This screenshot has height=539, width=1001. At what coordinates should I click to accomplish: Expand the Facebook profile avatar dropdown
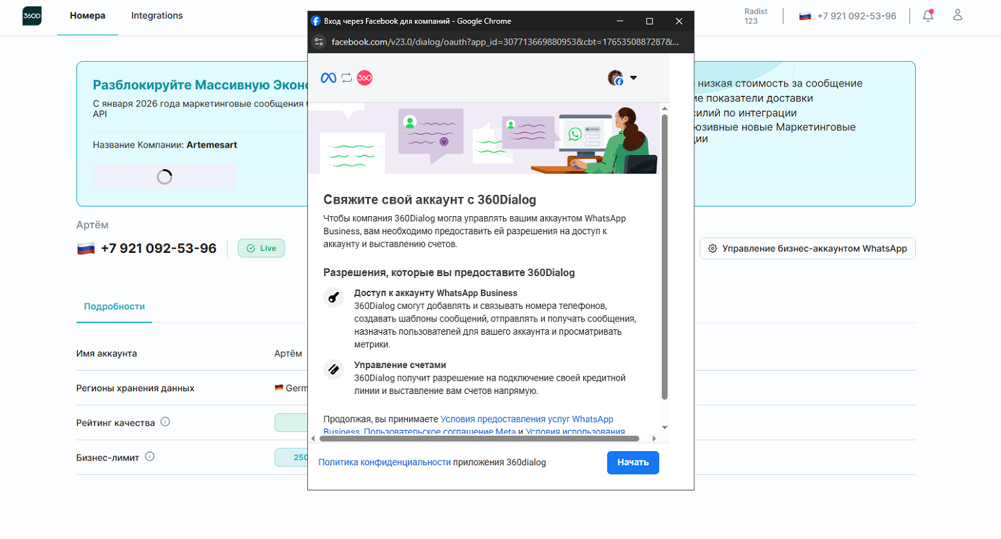click(x=623, y=78)
